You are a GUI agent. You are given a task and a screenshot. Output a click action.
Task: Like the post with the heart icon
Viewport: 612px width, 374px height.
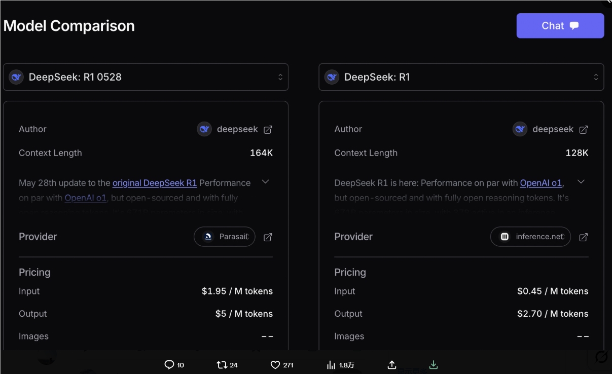tap(275, 365)
